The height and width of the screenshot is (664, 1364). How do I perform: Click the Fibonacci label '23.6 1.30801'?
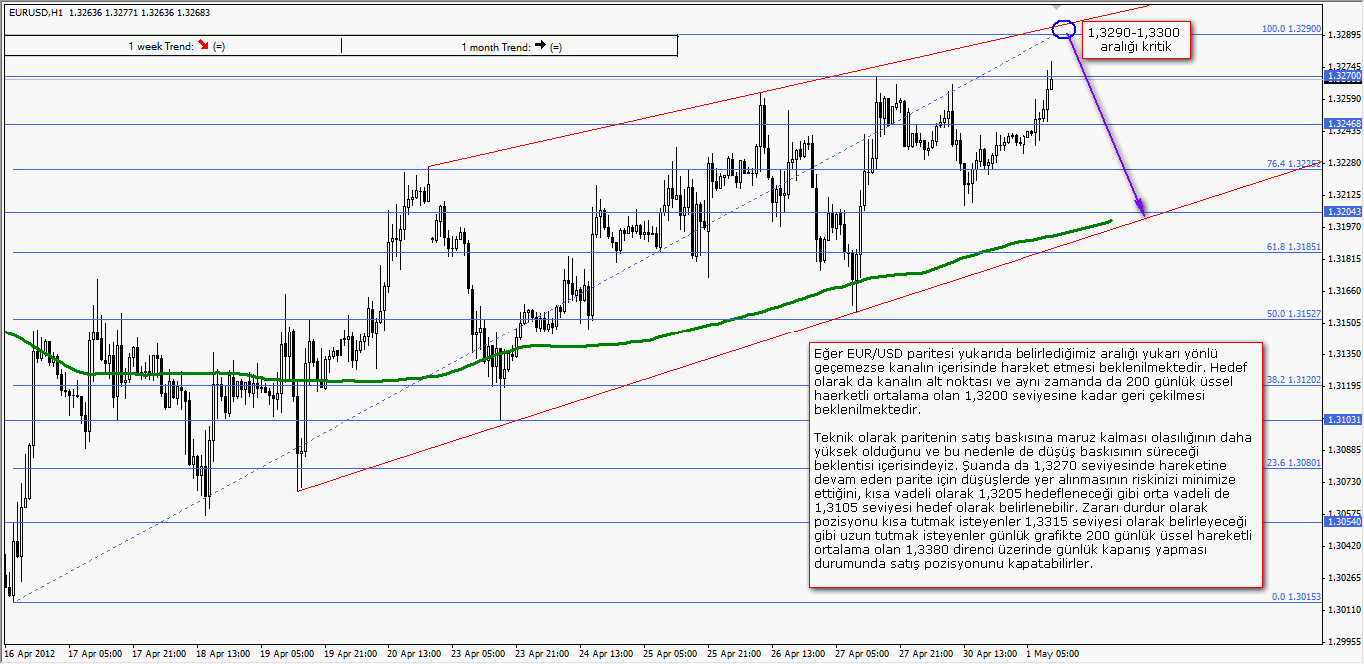point(1294,463)
